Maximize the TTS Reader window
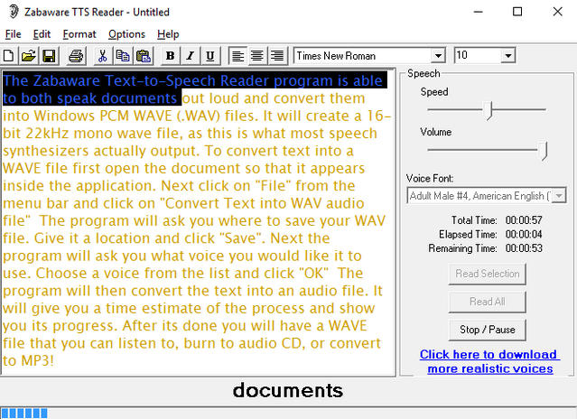 pos(517,12)
